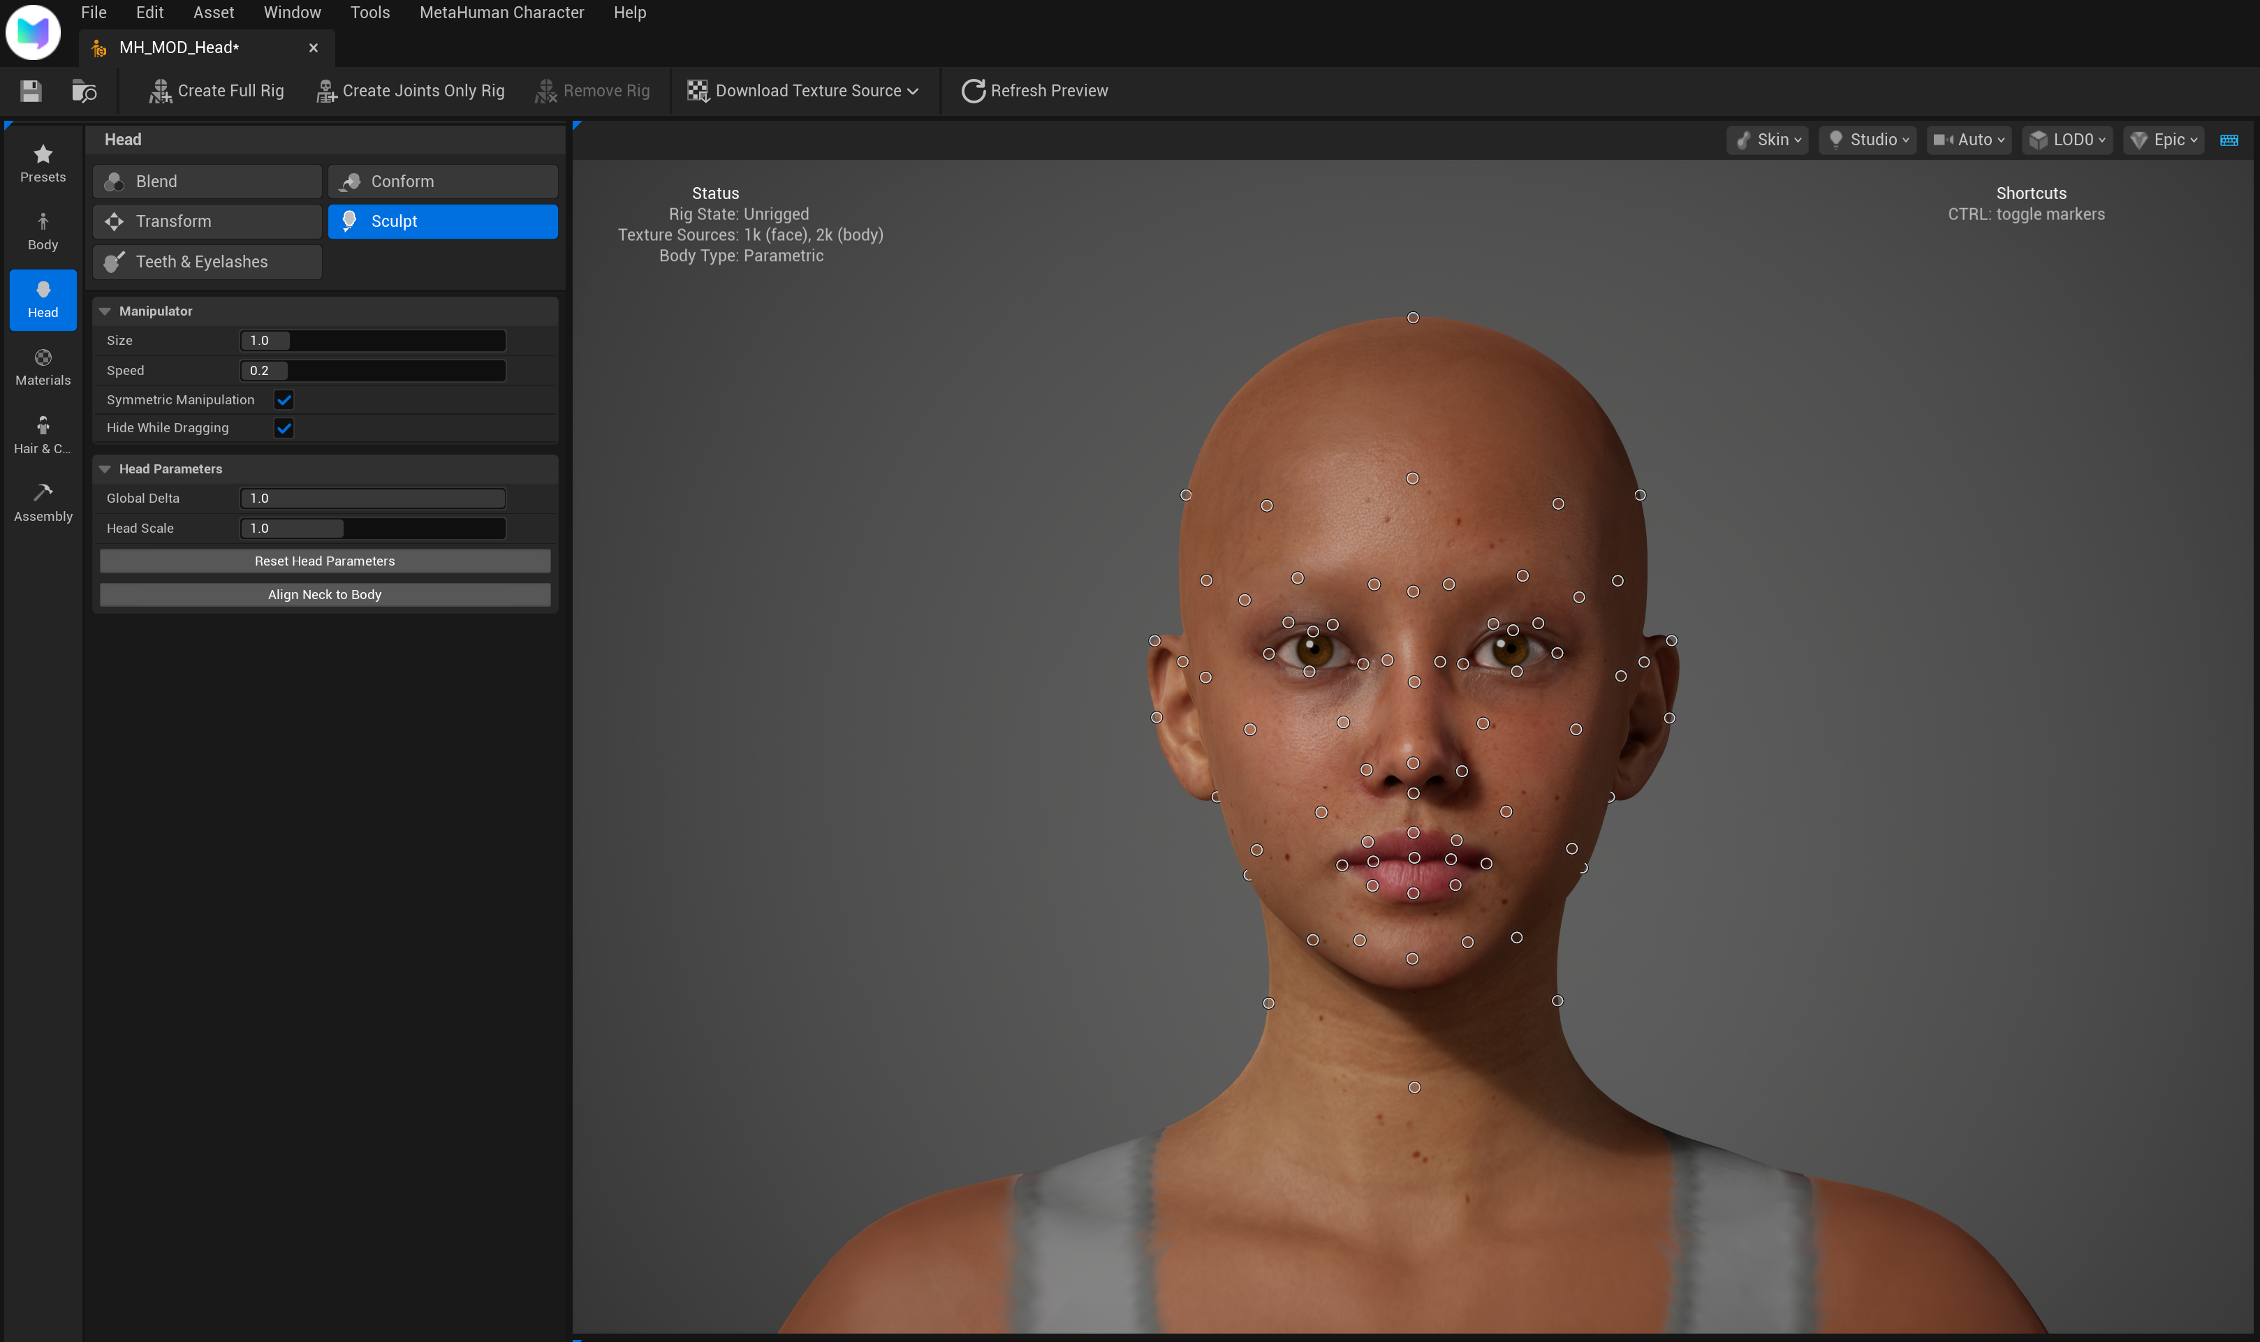The image size is (2260, 1342).
Task: Click the keyboard shortcuts icon in viewport
Action: click(2230, 139)
